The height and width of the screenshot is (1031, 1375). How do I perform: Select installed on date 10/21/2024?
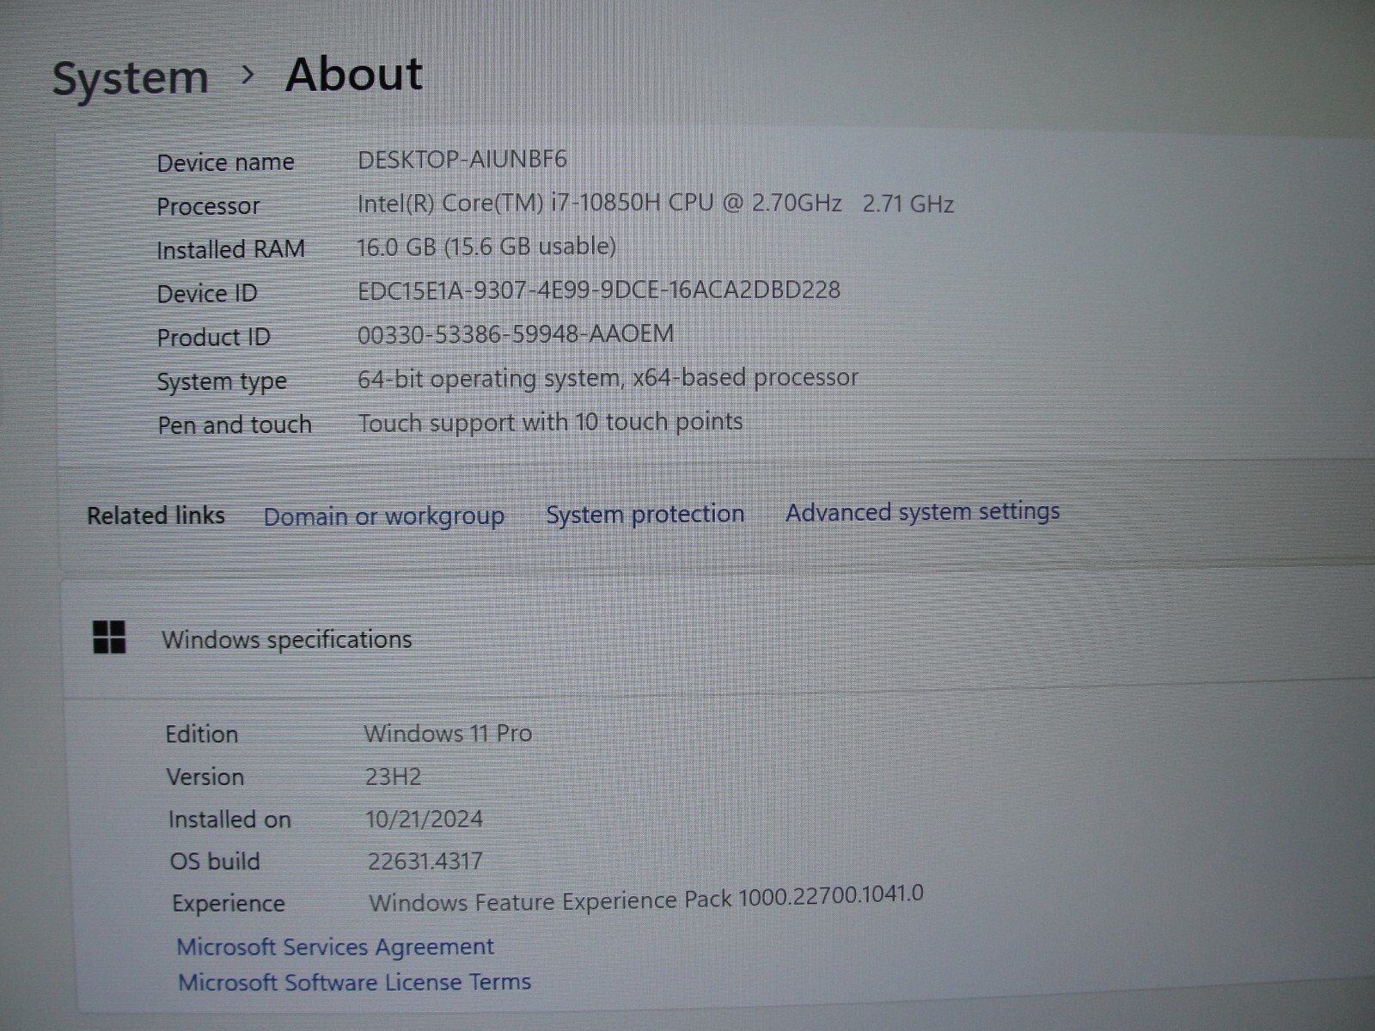[x=425, y=819]
